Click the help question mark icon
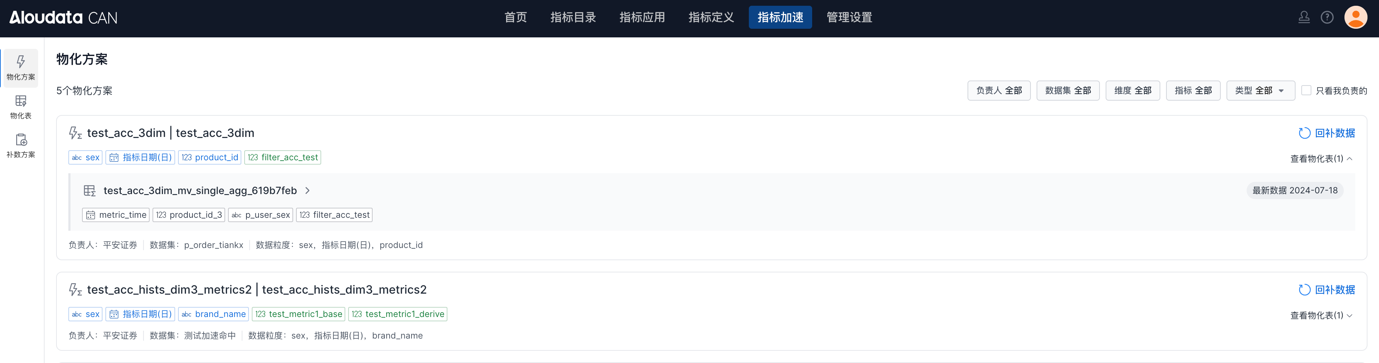The image size is (1379, 363). pos(1326,18)
